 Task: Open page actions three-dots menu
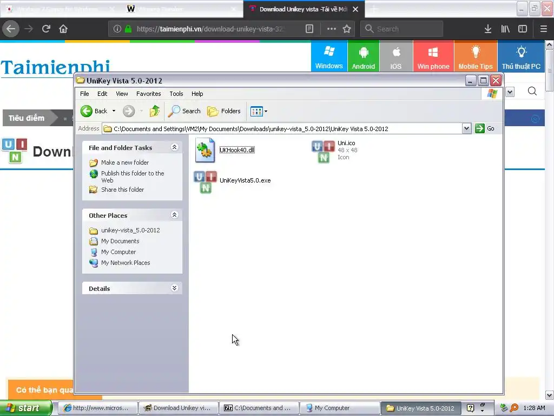coord(332,29)
